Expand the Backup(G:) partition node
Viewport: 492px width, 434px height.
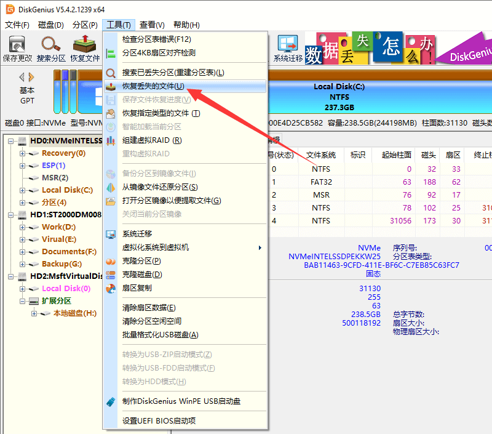(22, 264)
